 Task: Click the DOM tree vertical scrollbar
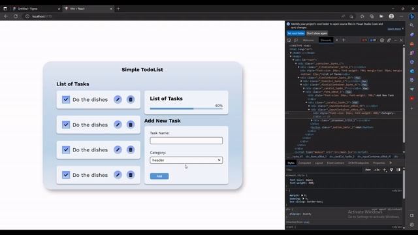(x=404, y=95)
